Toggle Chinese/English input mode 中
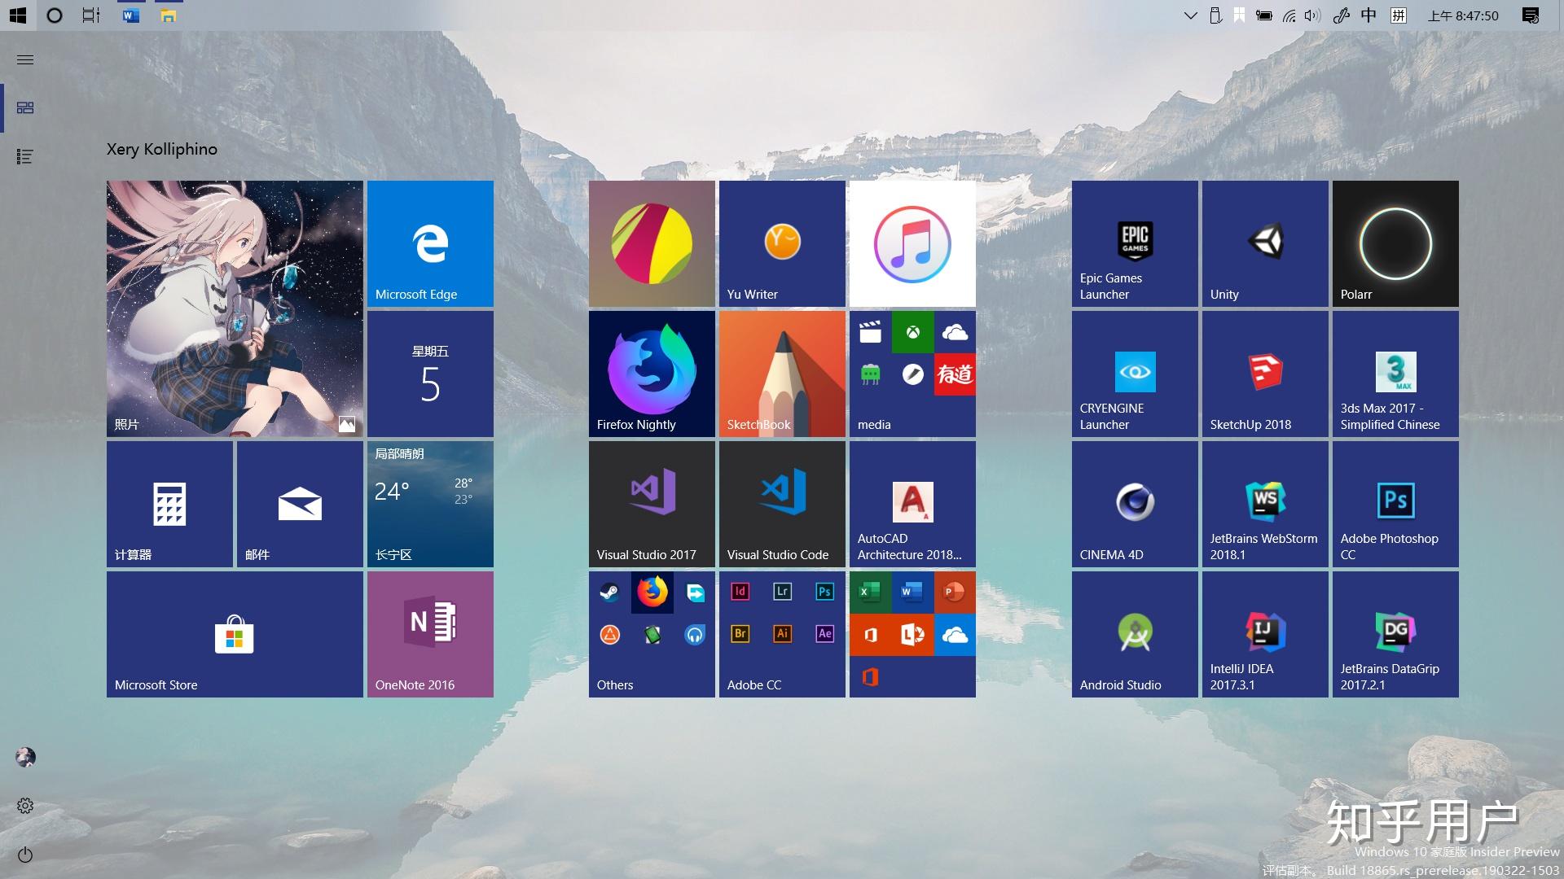Screen dimensions: 1564x879 1368,15
